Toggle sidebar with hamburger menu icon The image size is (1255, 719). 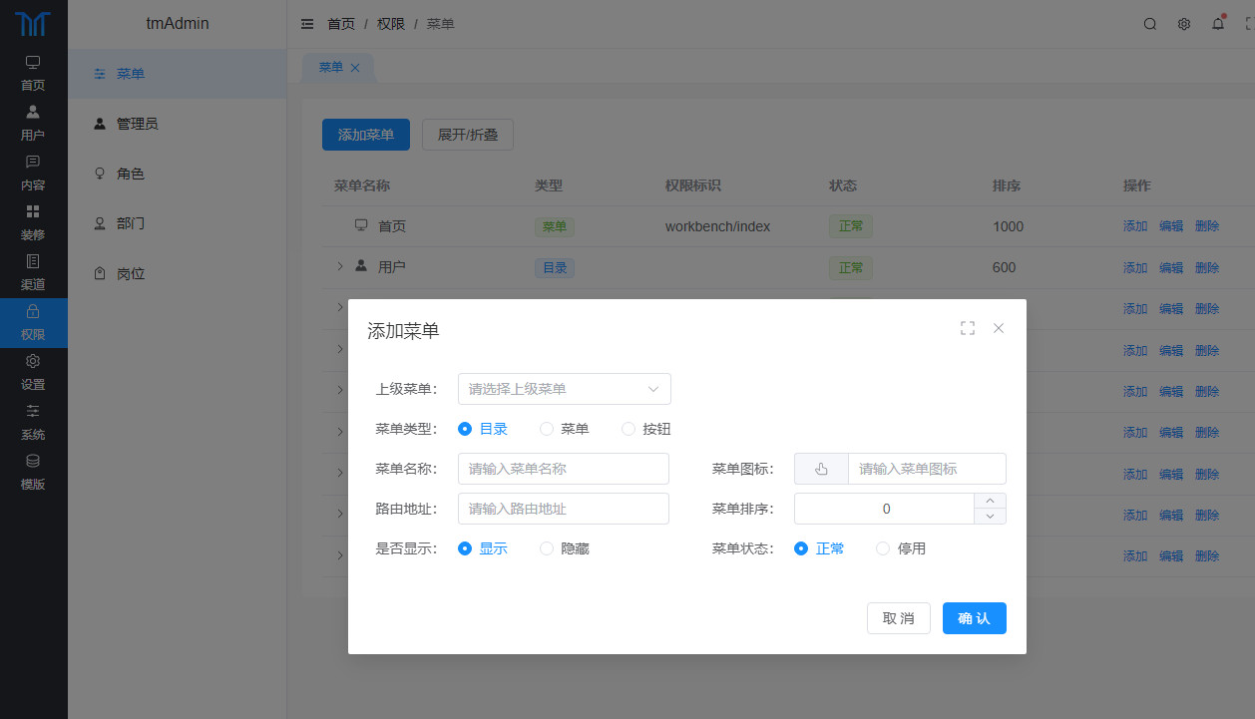307,24
